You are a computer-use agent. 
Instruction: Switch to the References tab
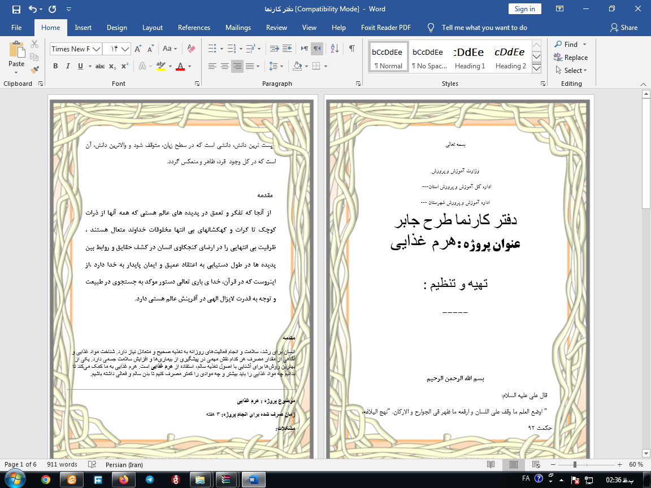194,28
